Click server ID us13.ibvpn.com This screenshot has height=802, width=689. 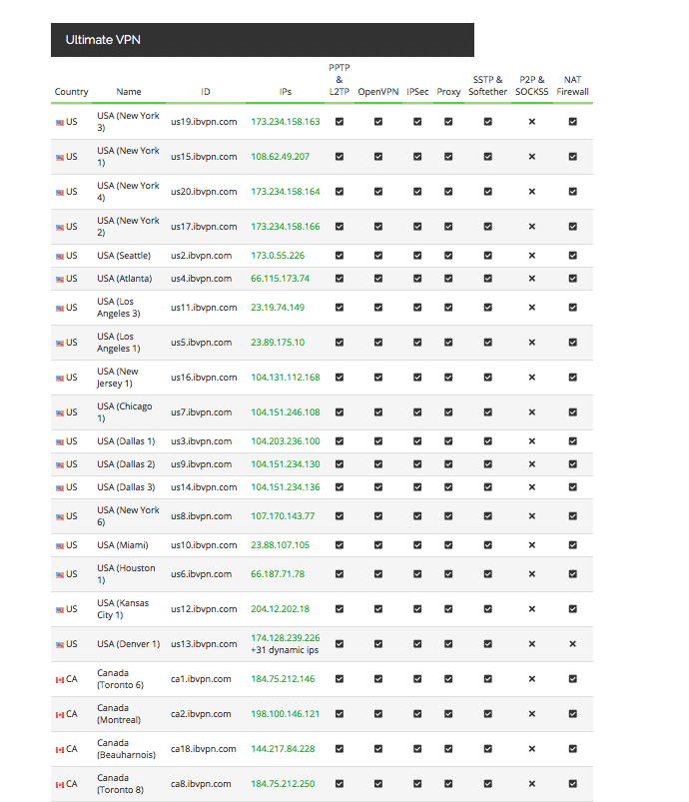pyautogui.click(x=204, y=644)
